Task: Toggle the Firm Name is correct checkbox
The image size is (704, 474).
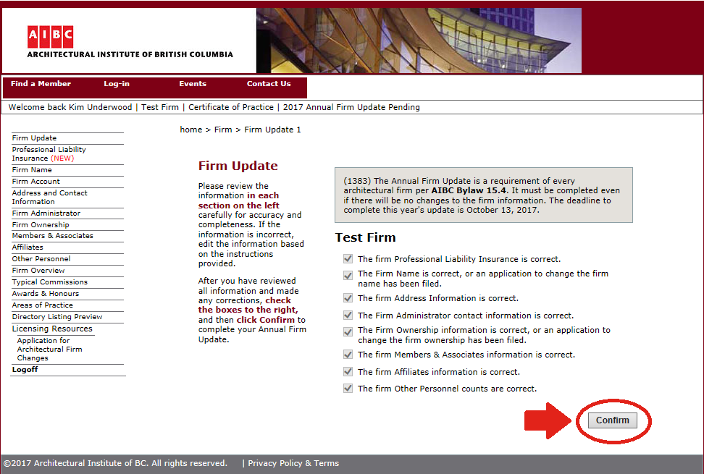Action: (348, 275)
